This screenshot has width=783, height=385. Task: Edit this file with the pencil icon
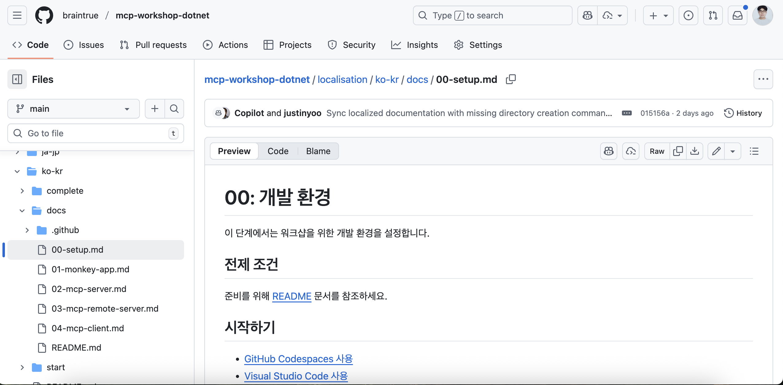716,151
